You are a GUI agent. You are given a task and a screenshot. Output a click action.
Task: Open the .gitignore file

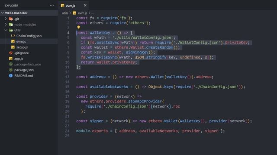click(x=22, y=53)
